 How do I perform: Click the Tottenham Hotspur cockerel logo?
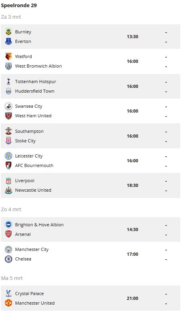[8, 82]
